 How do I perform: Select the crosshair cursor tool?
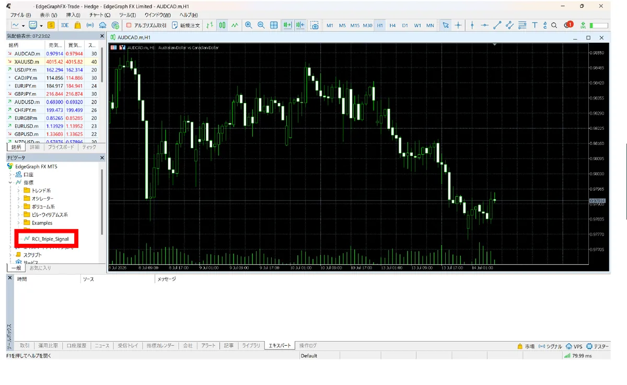458,25
